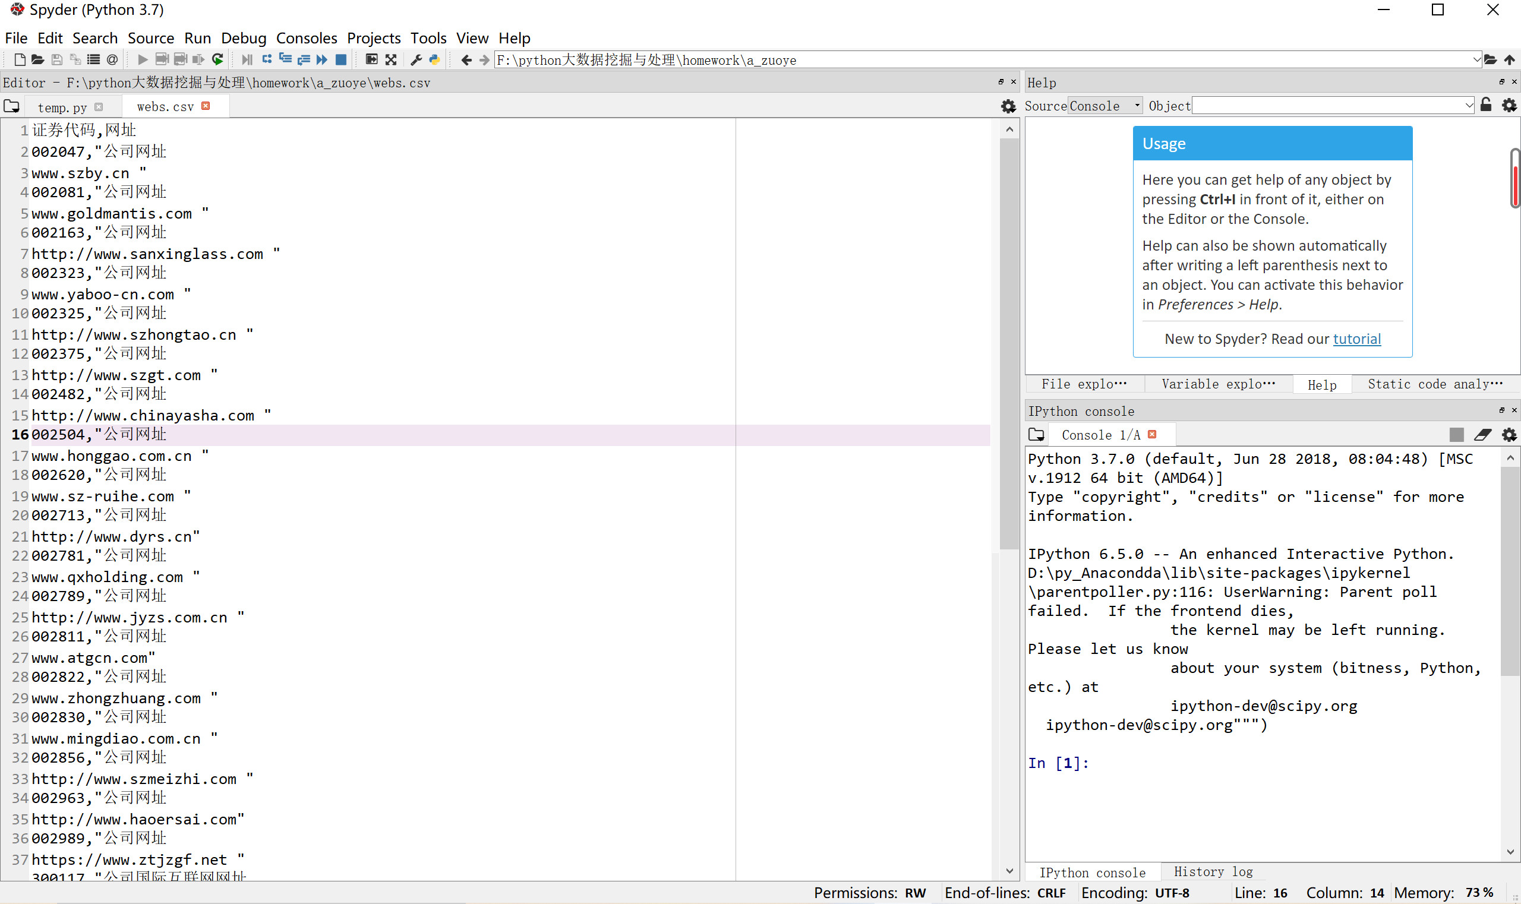The width and height of the screenshot is (1521, 904).
Task: Create a new file from the toolbar
Action: (x=20, y=60)
